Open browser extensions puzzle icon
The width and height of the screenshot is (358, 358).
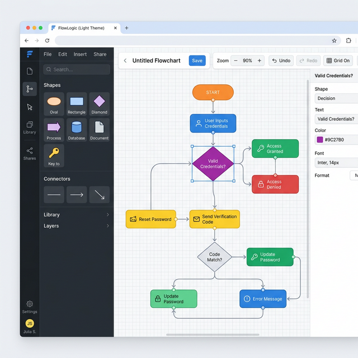coord(348,41)
